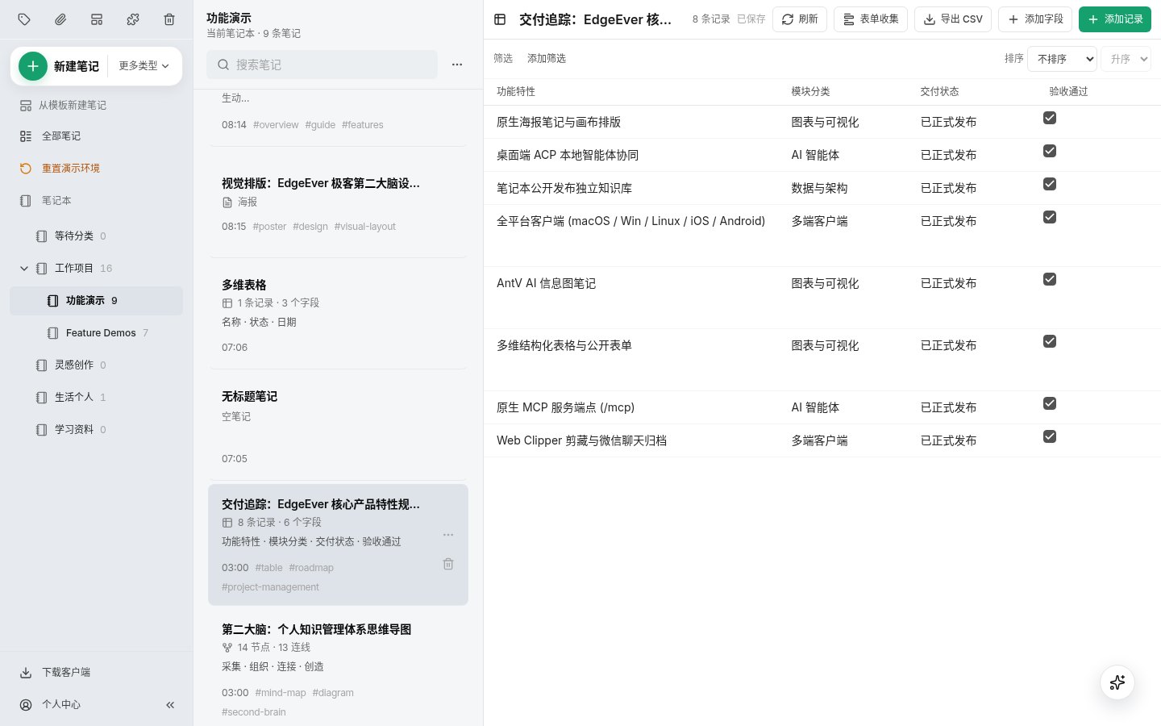The height and width of the screenshot is (726, 1161).
Task: Click the 添加字段 button
Action: (1035, 19)
